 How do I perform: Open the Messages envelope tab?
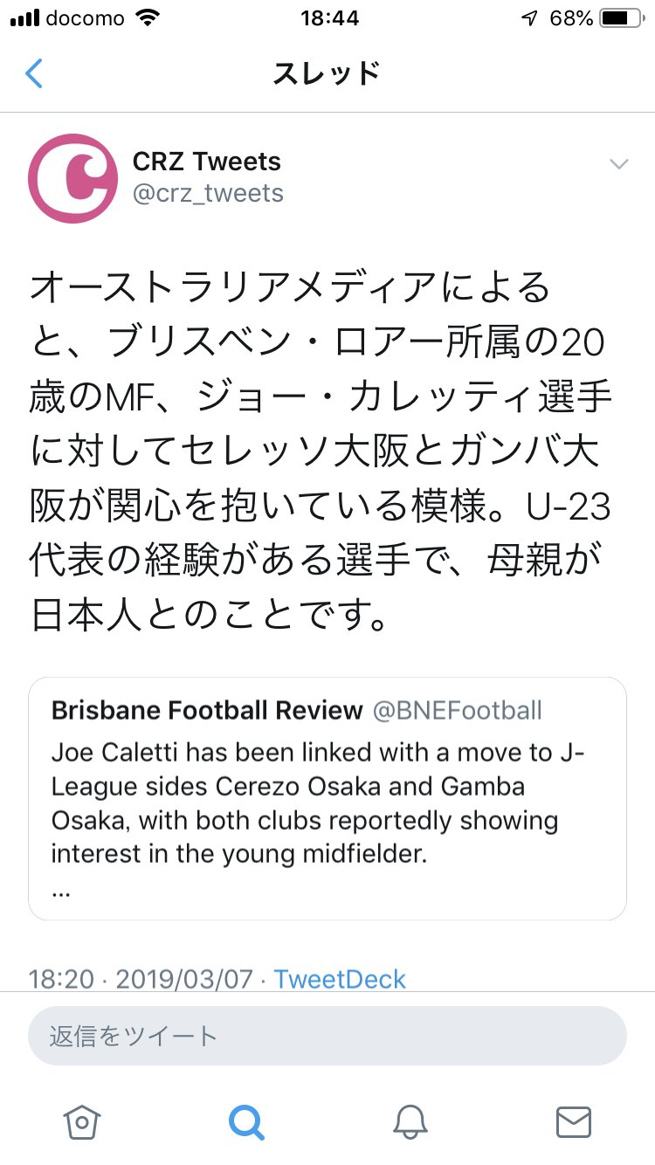pos(573,1121)
